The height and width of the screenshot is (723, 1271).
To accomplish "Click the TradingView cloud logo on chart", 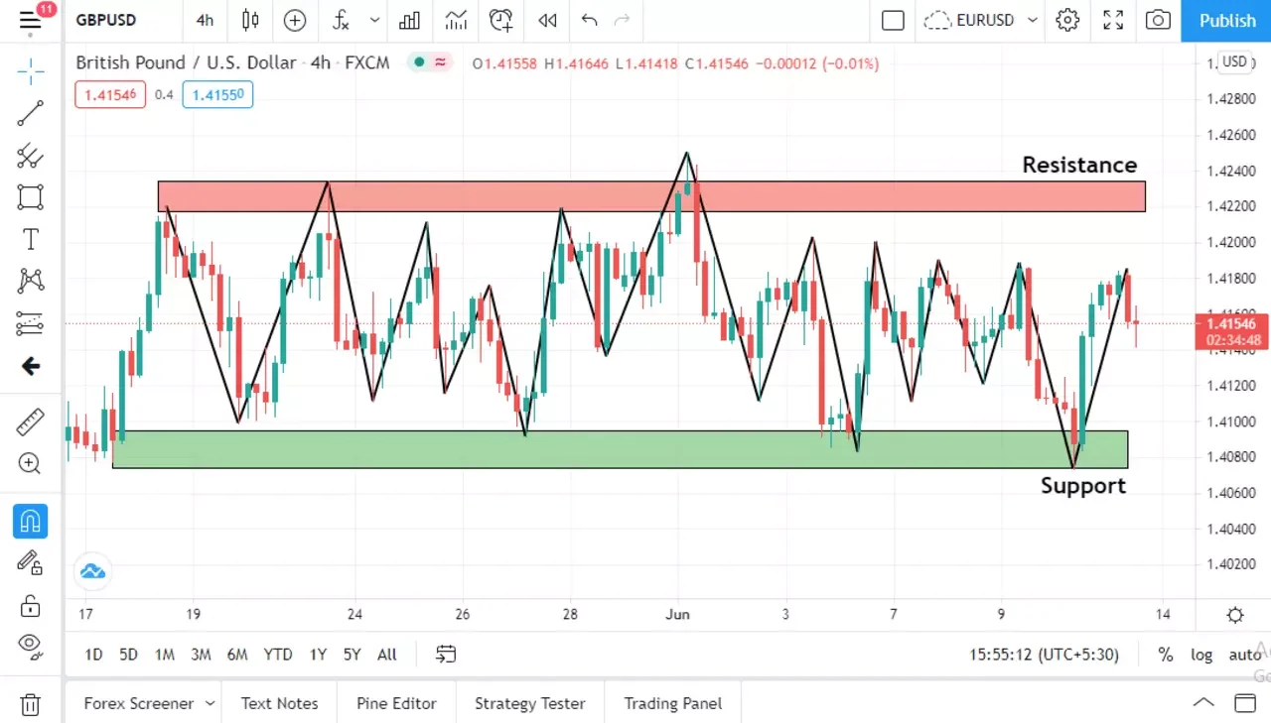I will tap(92, 571).
